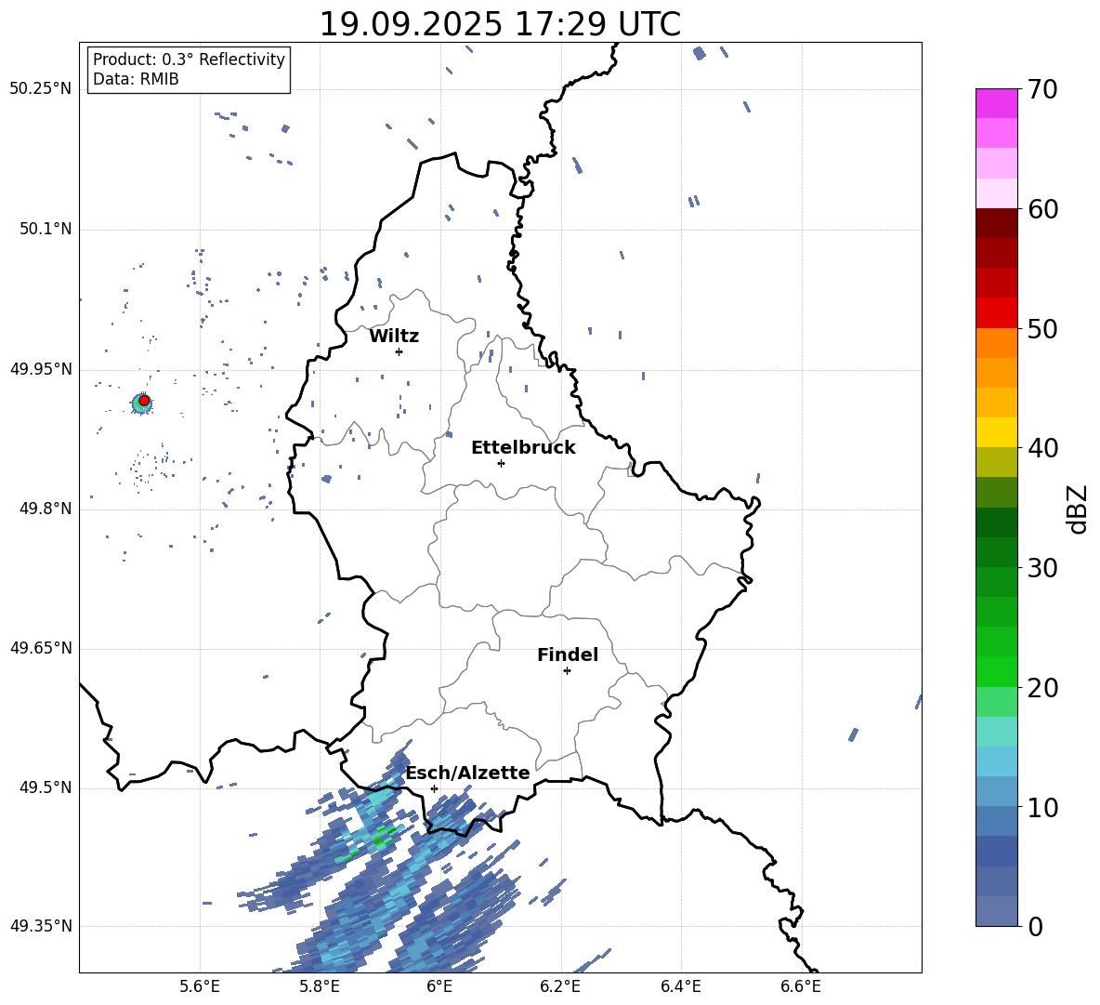This screenshot has height=1005, width=1100.
Task: Click the Esch/Alzette city label
Action: pos(468,773)
